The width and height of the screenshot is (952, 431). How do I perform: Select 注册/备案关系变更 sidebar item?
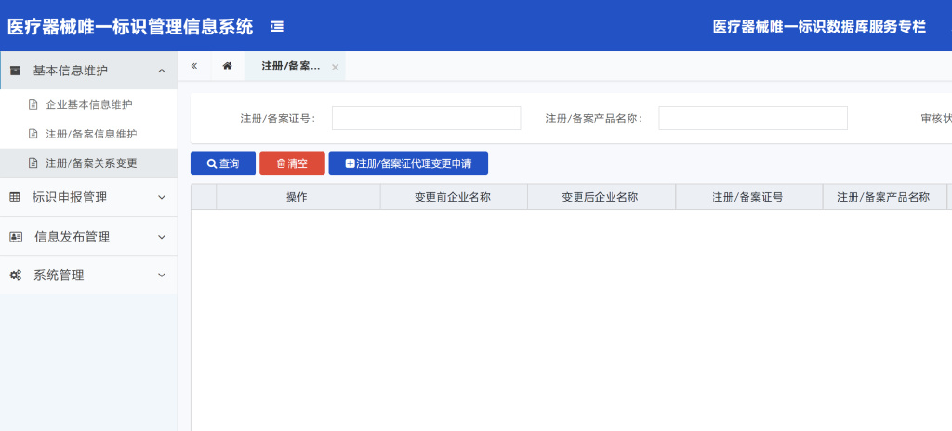click(91, 163)
